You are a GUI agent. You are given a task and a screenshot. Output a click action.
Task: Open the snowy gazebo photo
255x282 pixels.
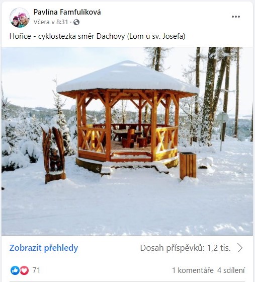127,141
